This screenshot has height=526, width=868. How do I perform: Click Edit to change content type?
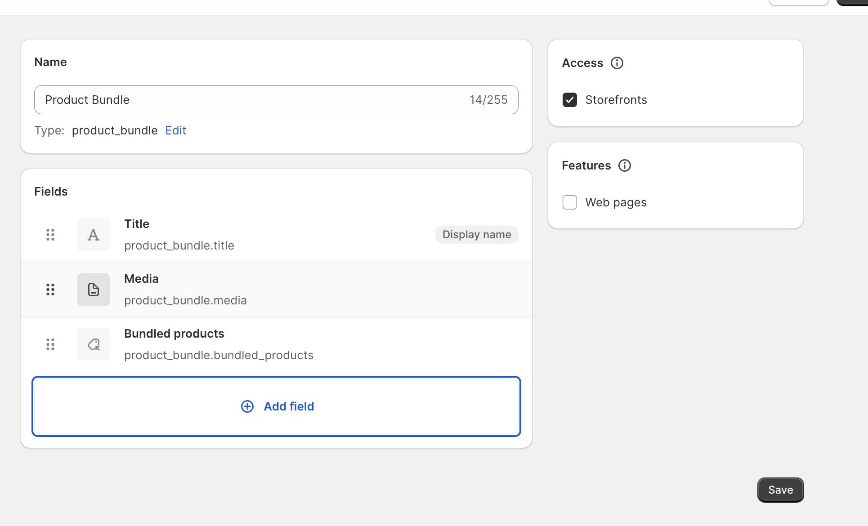tap(175, 130)
